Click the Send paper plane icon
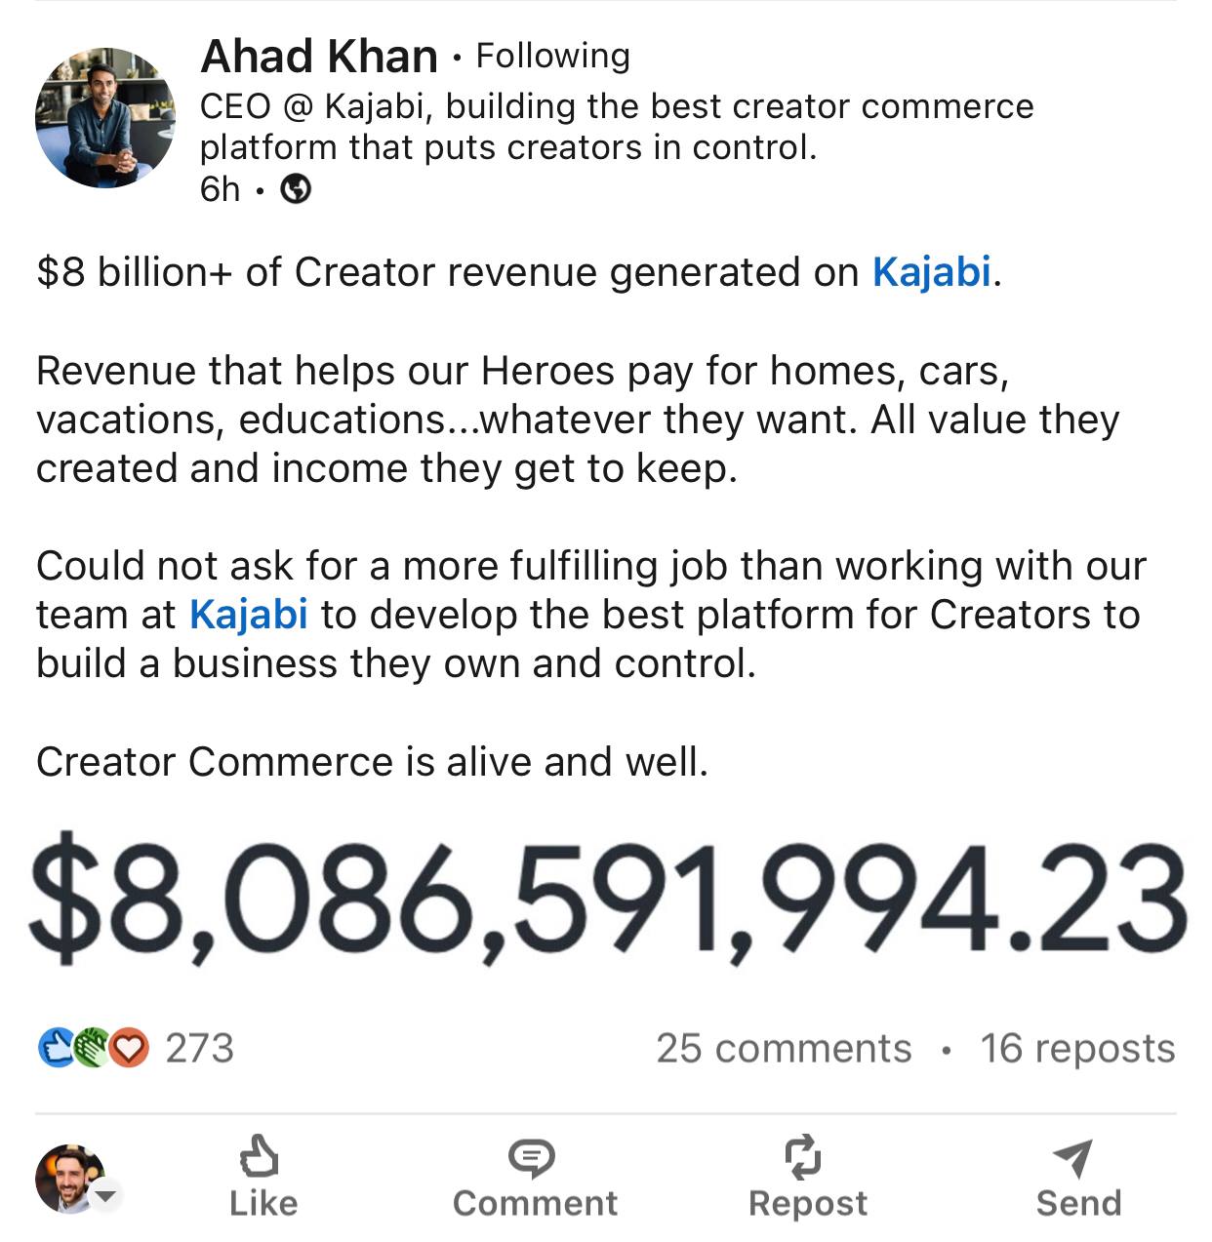Screen dimensions: 1212x1242 point(1074,1159)
